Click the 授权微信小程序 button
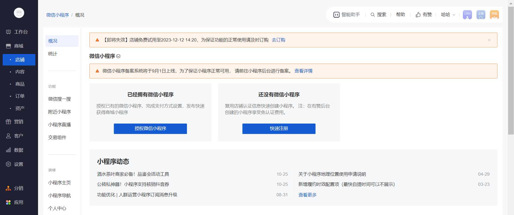The width and height of the screenshot is (514, 215). [150, 129]
